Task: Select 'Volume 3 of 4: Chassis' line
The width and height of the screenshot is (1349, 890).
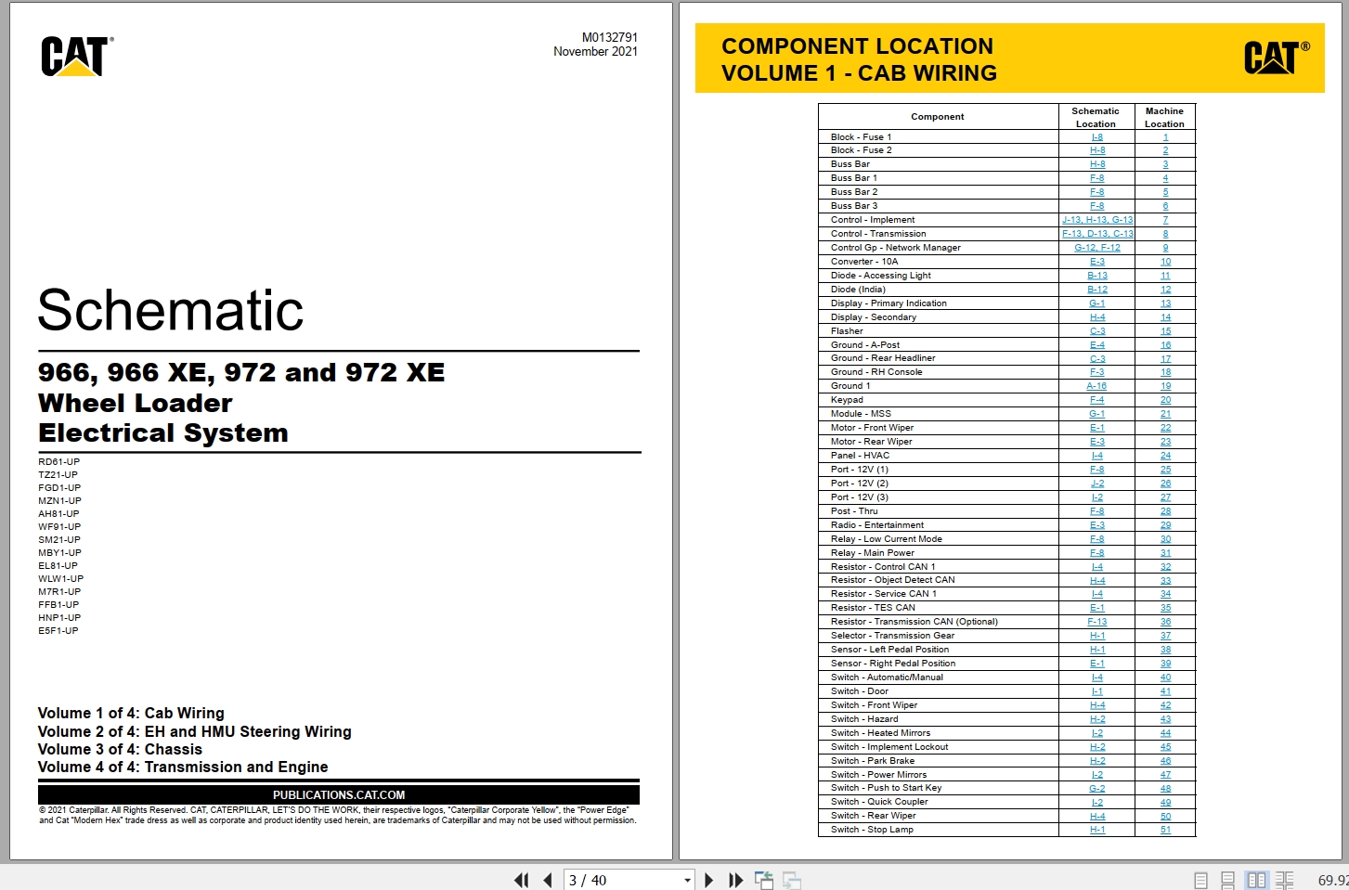Action: click(120, 749)
